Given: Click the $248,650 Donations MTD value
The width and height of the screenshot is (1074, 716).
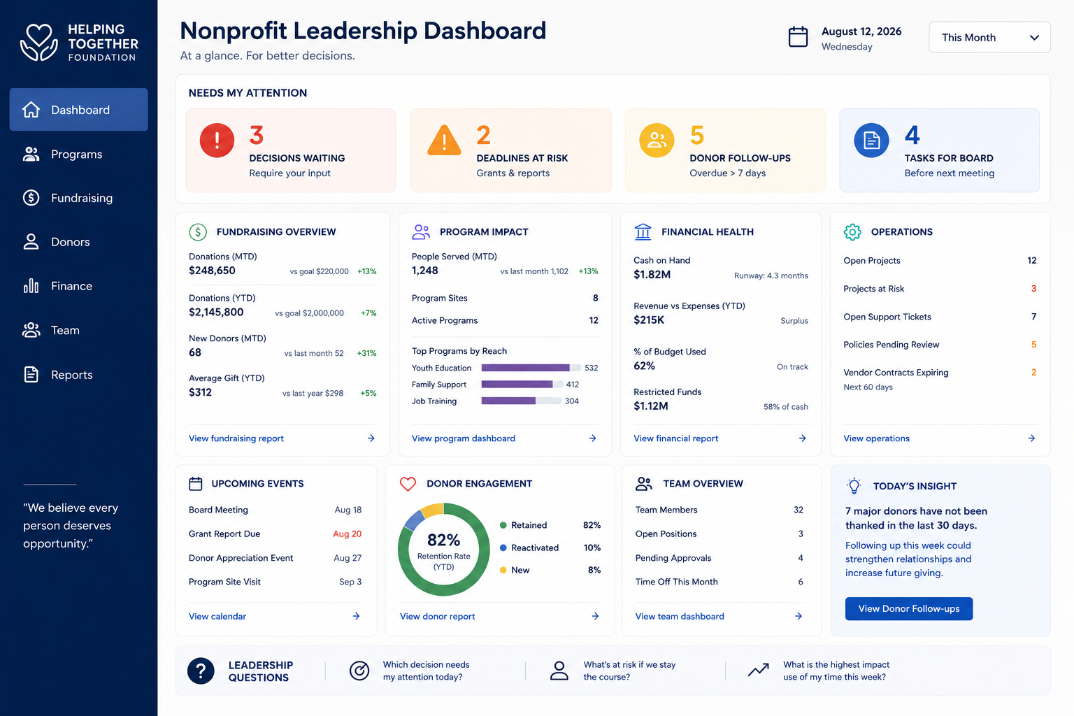Looking at the screenshot, I should click(212, 271).
